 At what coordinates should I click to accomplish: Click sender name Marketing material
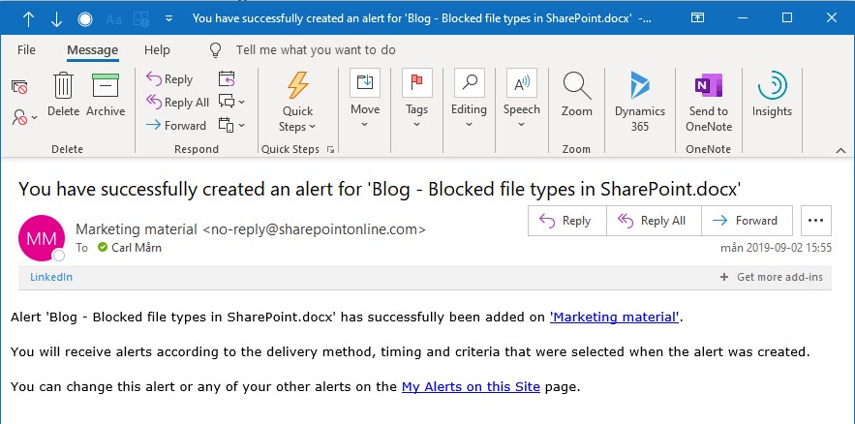coord(137,229)
